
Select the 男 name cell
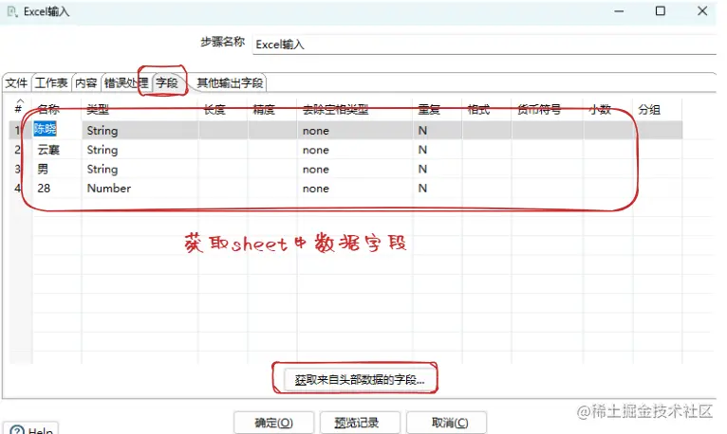tap(57, 169)
